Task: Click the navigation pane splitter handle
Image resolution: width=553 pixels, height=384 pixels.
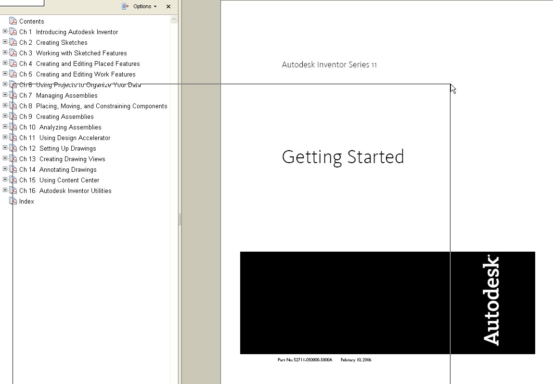Action: pyautogui.click(x=180, y=219)
